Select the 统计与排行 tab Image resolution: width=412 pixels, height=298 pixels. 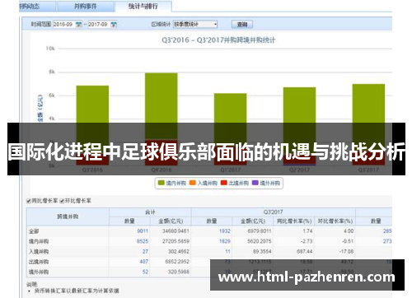click(143, 6)
